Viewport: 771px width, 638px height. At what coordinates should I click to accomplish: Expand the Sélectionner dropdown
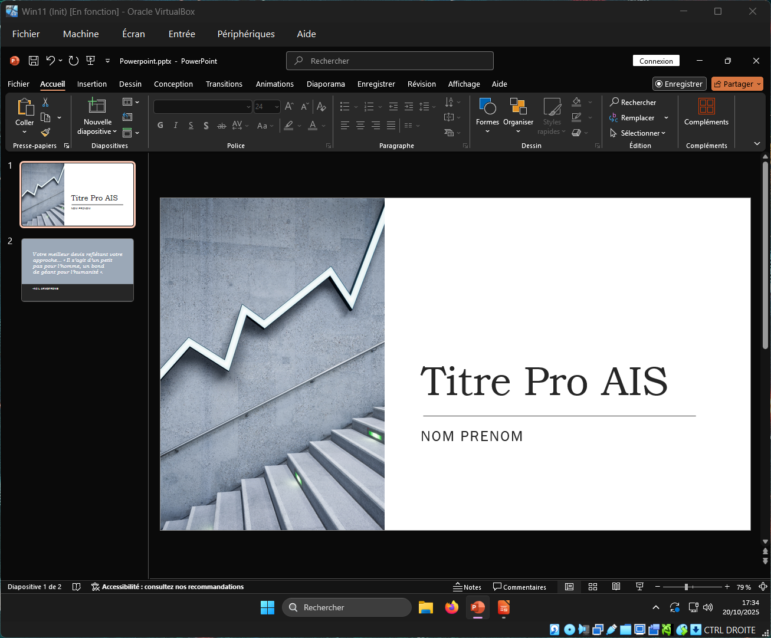[x=642, y=133]
